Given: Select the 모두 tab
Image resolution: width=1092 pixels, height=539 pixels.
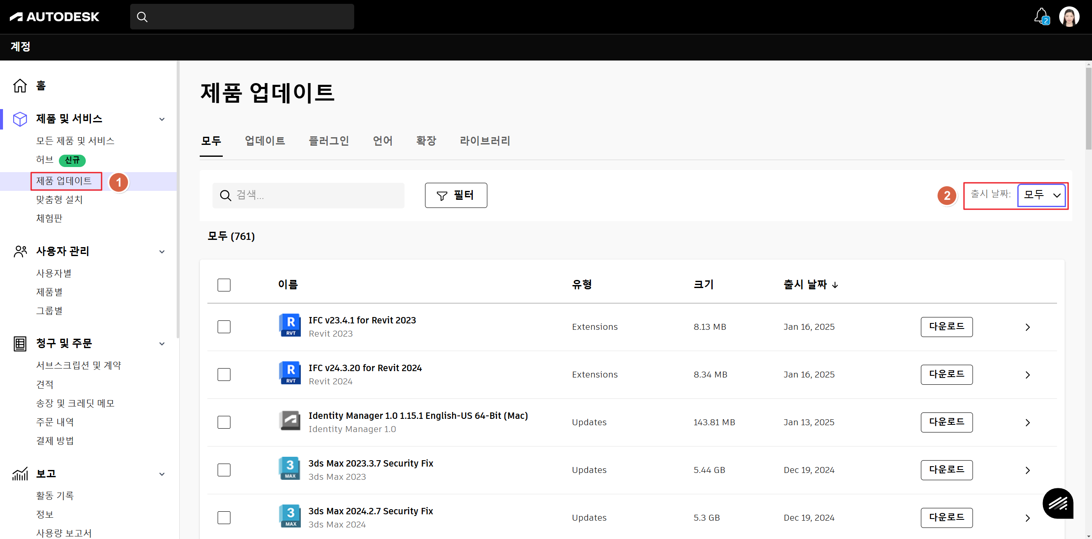Looking at the screenshot, I should [x=211, y=141].
